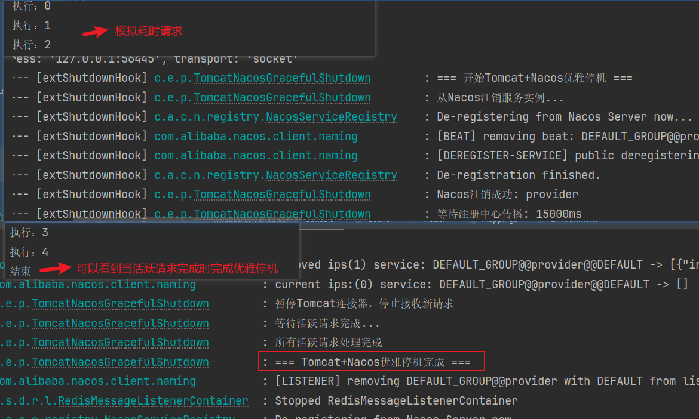Viewport: 699px width, 419px height.
Task: Click the '执行: 4' output line
Action: [x=29, y=252]
